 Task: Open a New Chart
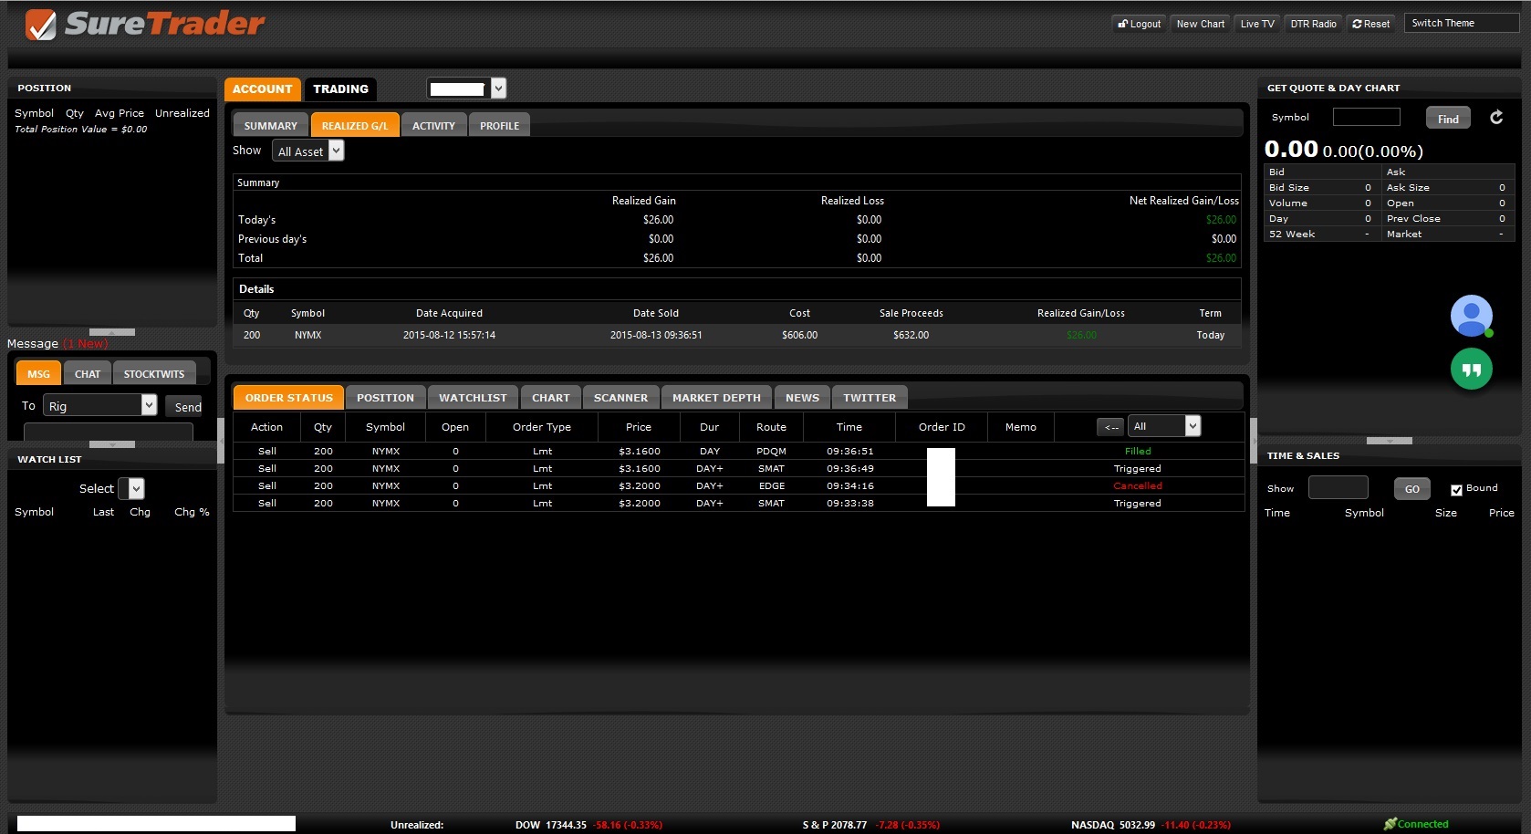tap(1201, 24)
